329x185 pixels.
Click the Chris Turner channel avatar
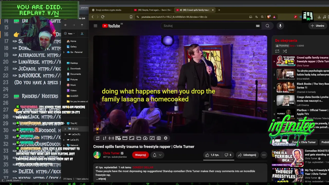click(x=97, y=155)
